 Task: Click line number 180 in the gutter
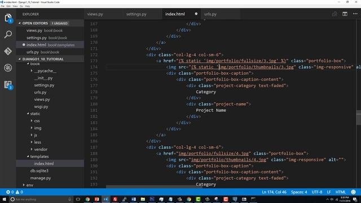pos(94,104)
